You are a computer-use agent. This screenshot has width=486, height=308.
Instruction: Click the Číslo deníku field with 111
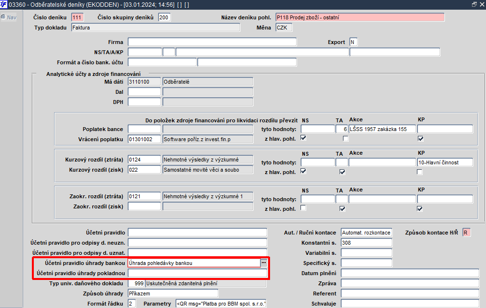[77, 17]
